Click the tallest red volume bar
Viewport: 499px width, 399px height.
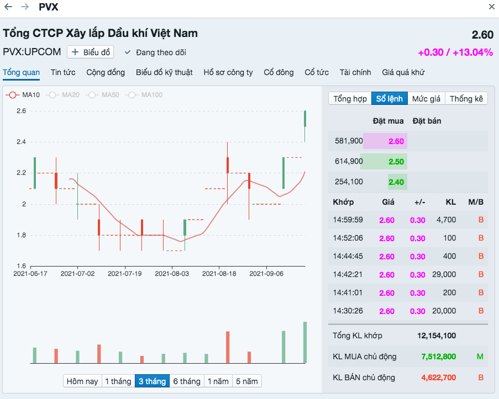pos(228,347)
